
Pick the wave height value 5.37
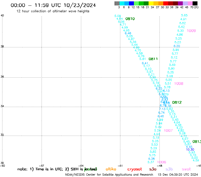pyautogui.click(x=151, y=162)
